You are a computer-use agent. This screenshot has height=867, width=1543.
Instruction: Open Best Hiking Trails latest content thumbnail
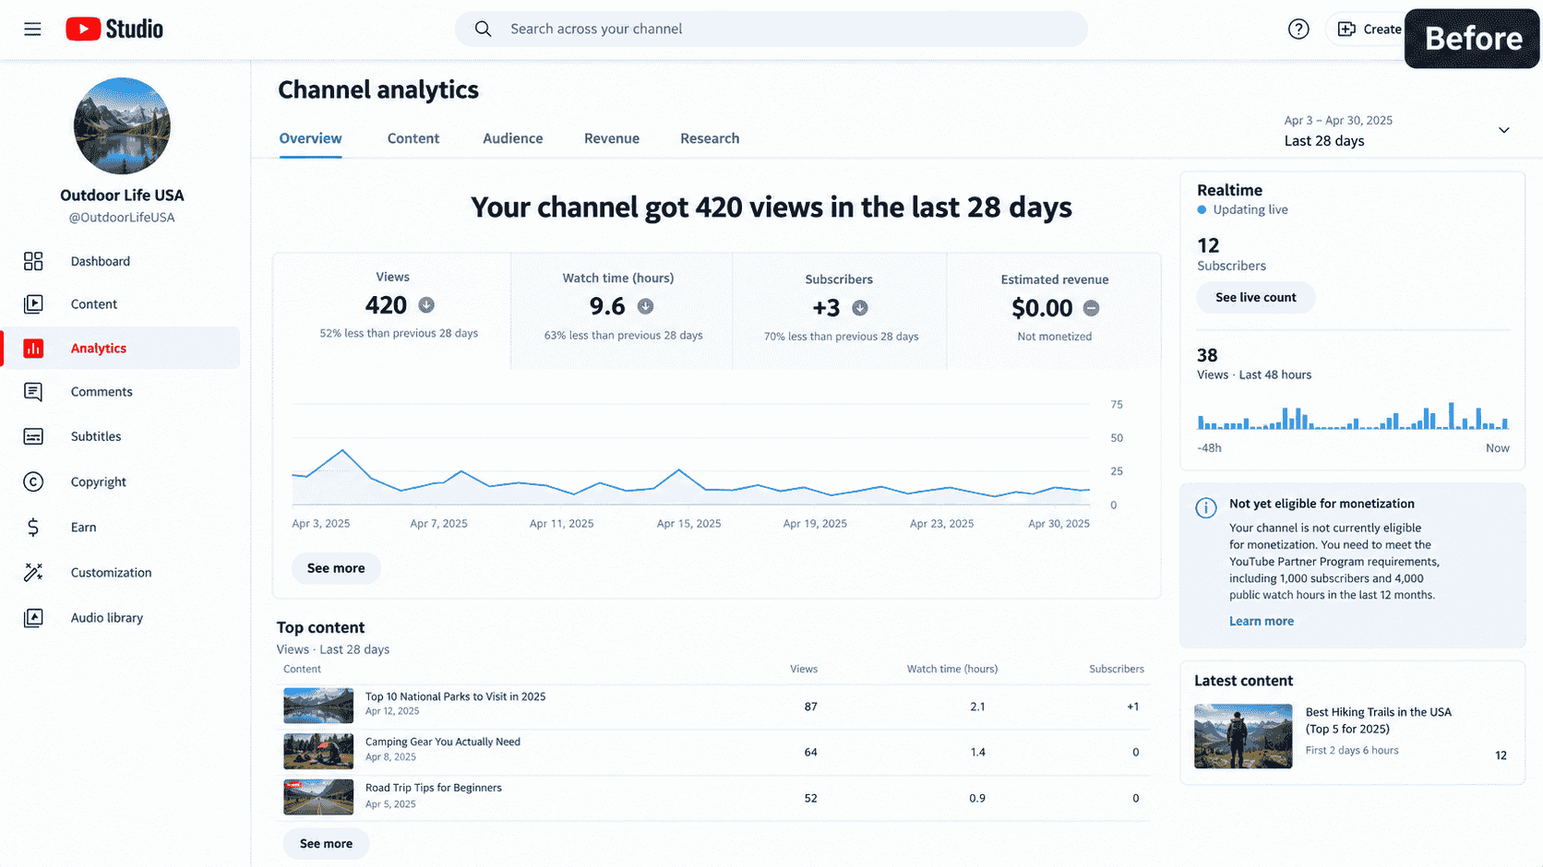(1243, 736)
